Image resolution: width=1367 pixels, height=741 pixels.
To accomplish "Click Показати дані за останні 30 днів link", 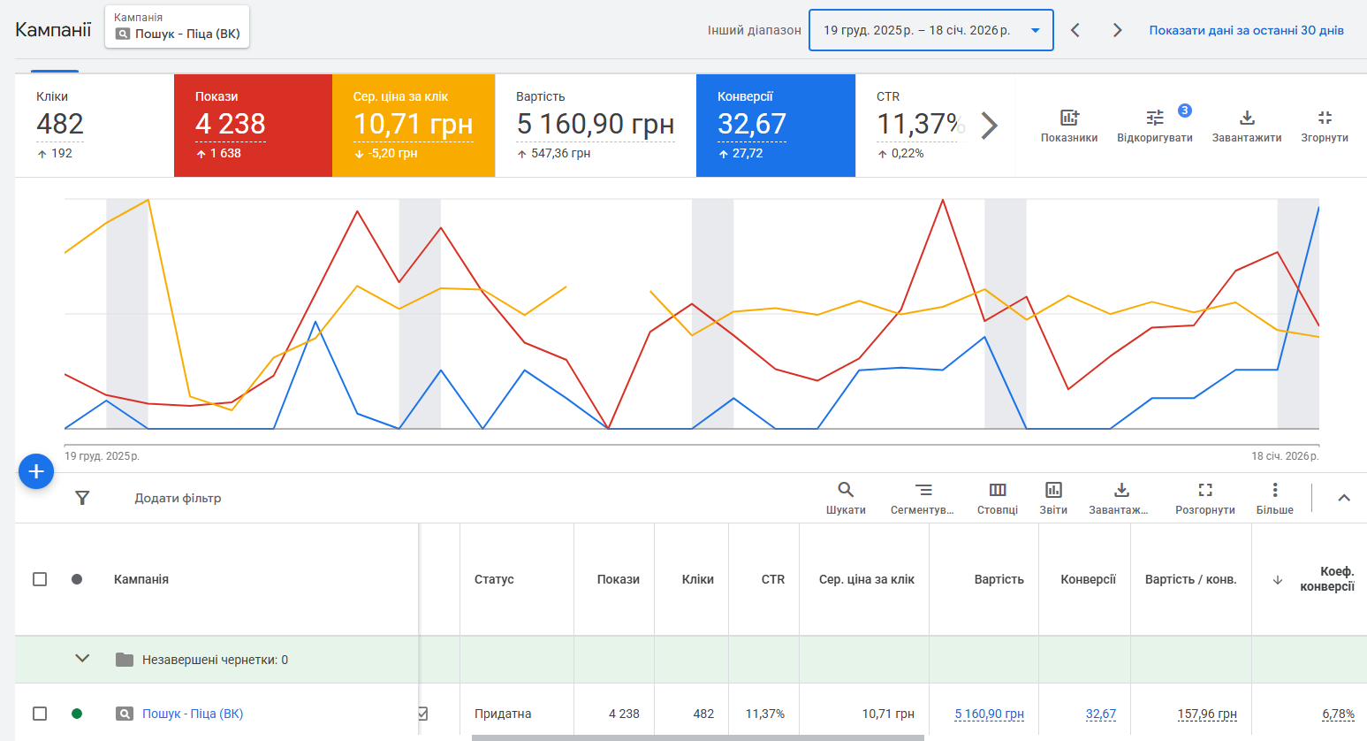I will (x=1247, y=30).
